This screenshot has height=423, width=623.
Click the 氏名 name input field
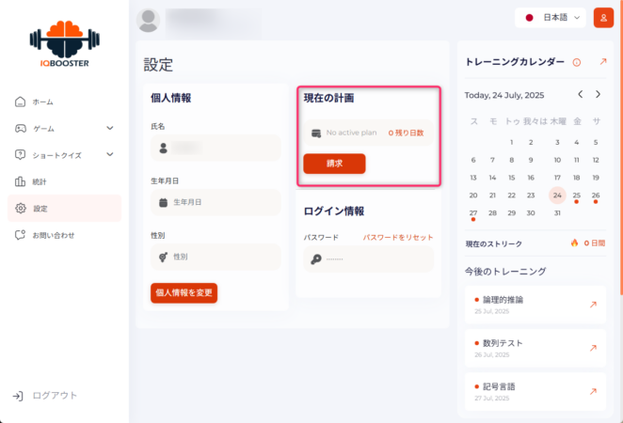click(216, 148)
